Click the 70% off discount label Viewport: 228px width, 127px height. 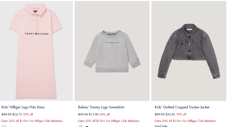click(181, 114)
